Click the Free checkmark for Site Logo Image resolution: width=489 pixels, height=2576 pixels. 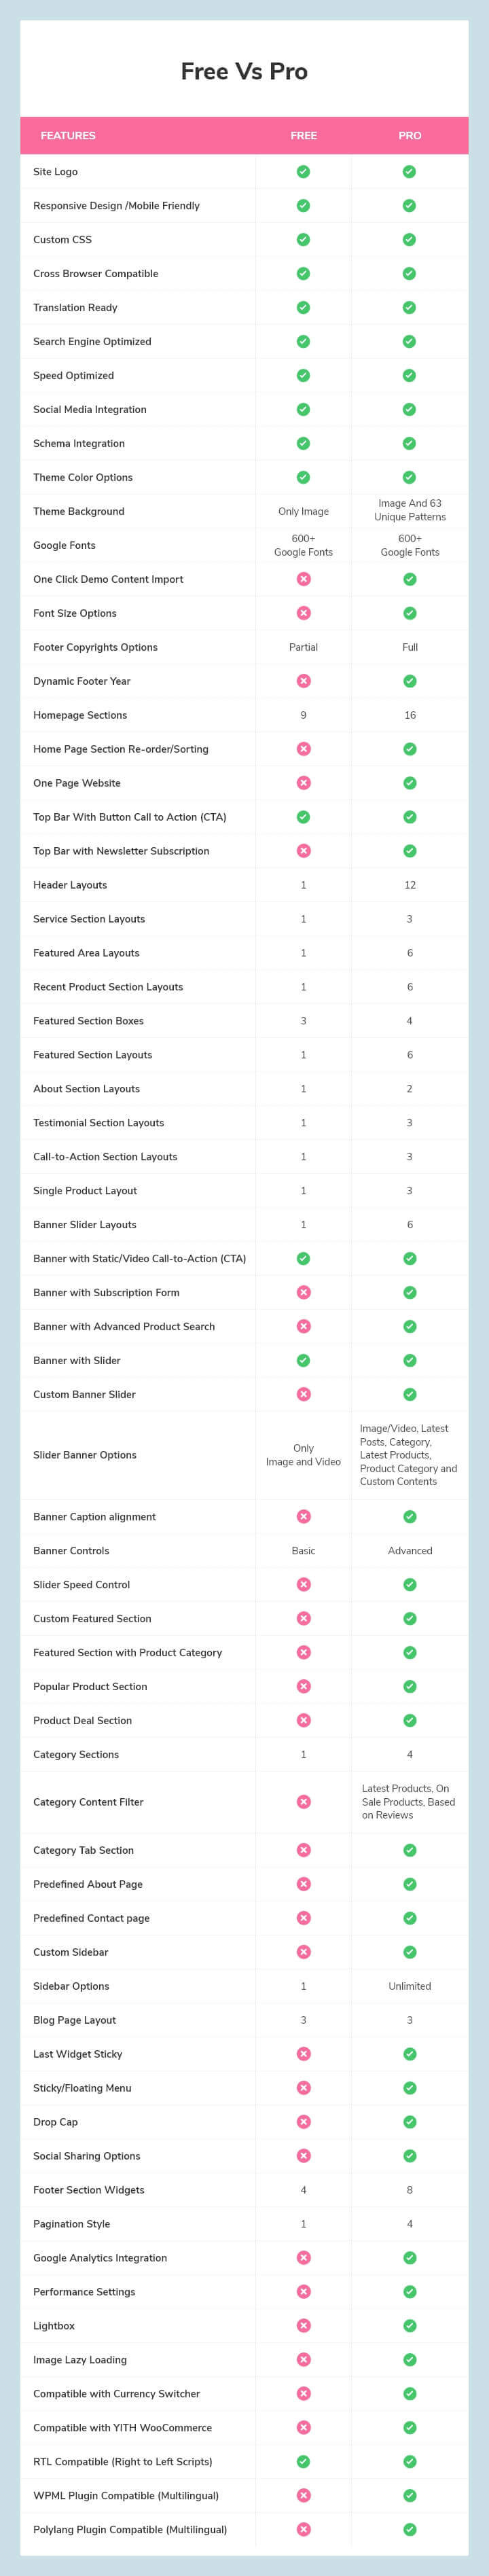[303, 172]
